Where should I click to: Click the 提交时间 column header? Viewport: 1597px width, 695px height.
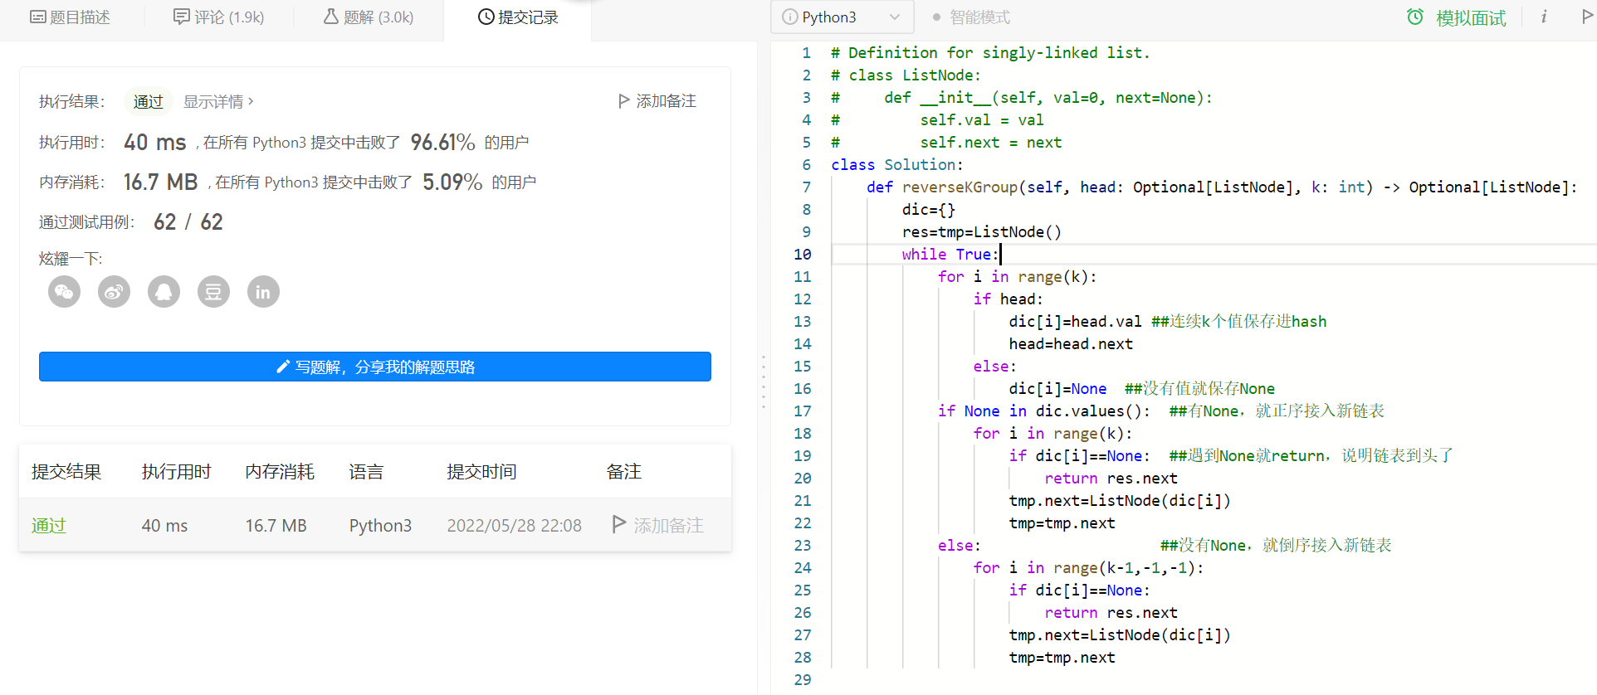(x=482, y=472)
